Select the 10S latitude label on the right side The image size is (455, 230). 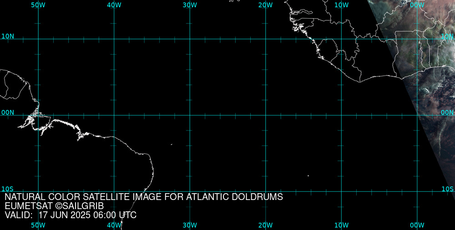447,189
